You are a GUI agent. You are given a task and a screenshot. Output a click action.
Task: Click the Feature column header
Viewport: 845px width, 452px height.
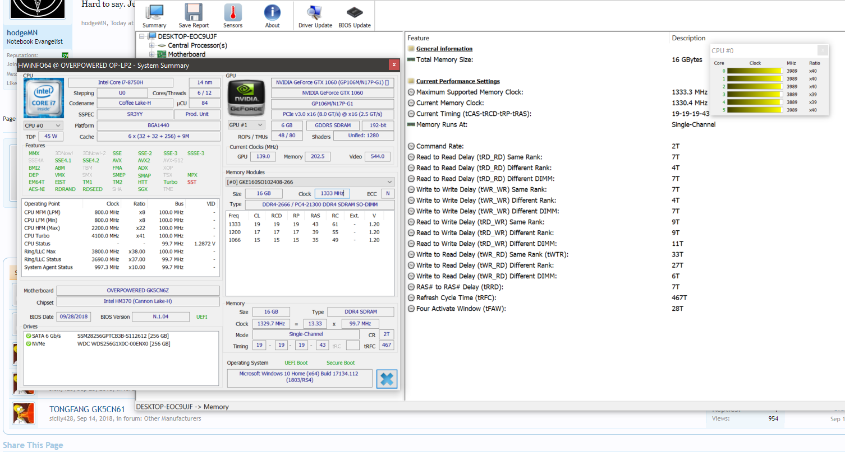click(x=419, y=38)
